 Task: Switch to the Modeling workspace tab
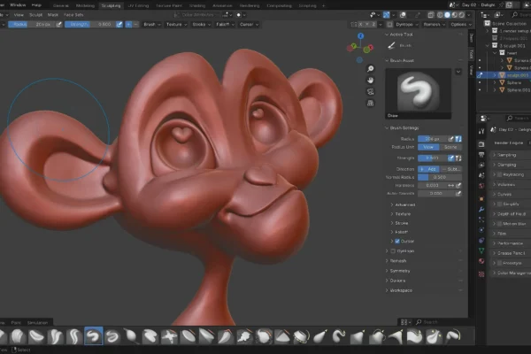tap(85, 5)
